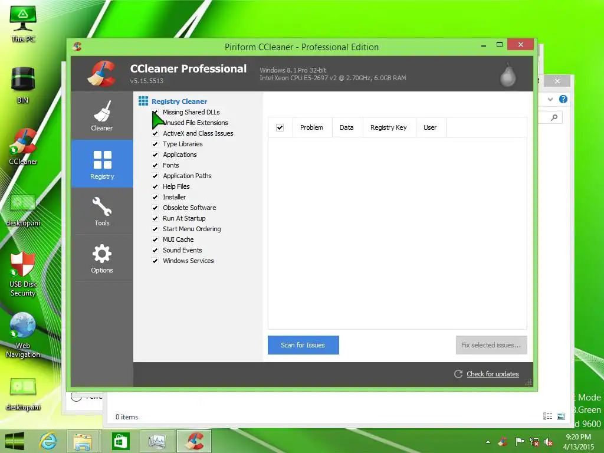Toggle Application Paths checkbox

pyautogui.click(x=155, y=176)
